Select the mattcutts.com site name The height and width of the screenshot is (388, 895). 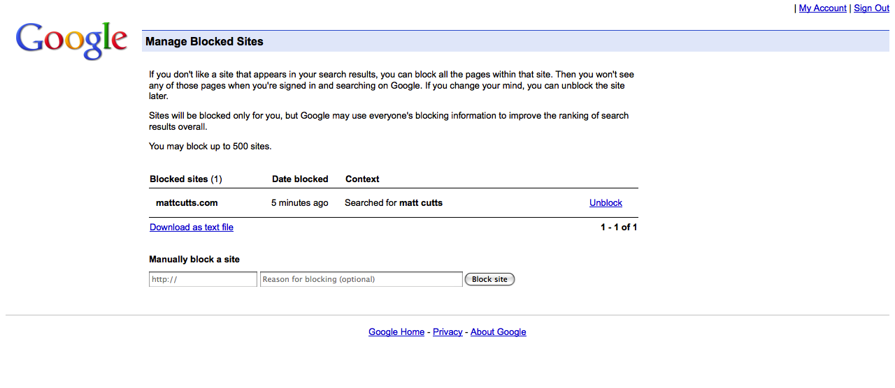coord(187,203)
